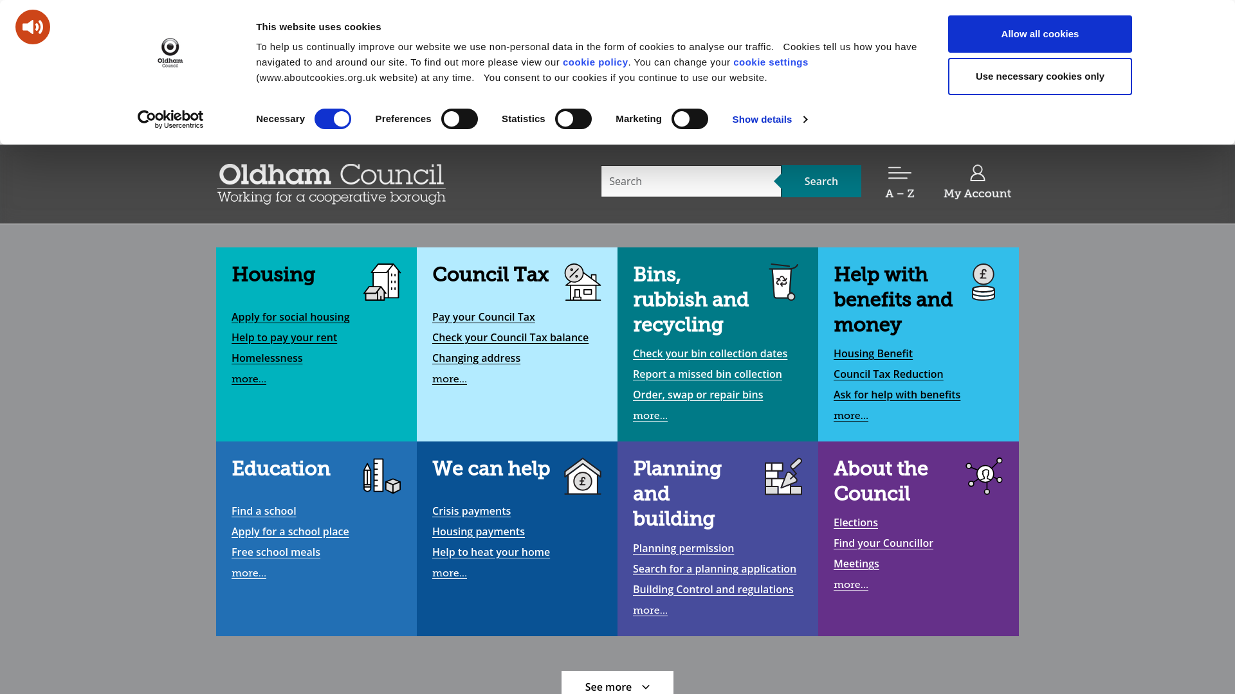Toggle the Necessary cookies switch
The image size is (1235, 694).
tap(333, 119)
